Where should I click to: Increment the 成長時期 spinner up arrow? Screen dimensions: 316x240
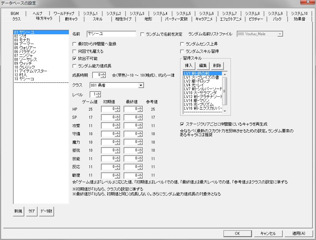pos(103,74)
